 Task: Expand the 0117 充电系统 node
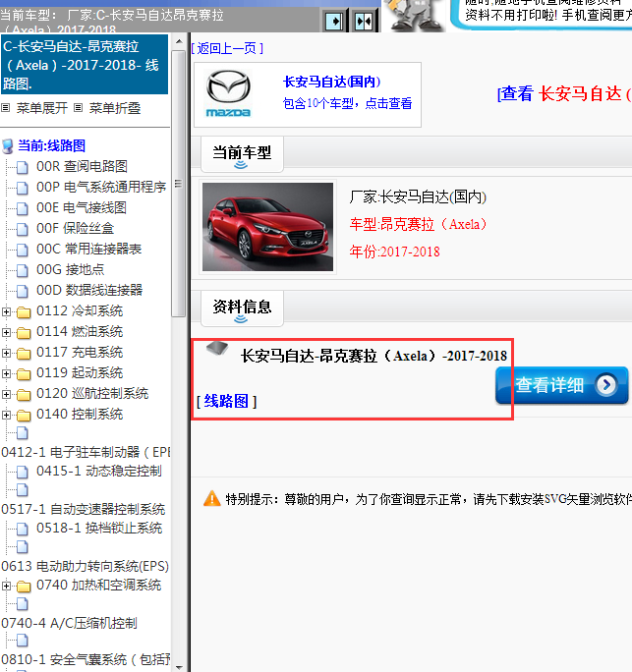[x=6, y=353]
